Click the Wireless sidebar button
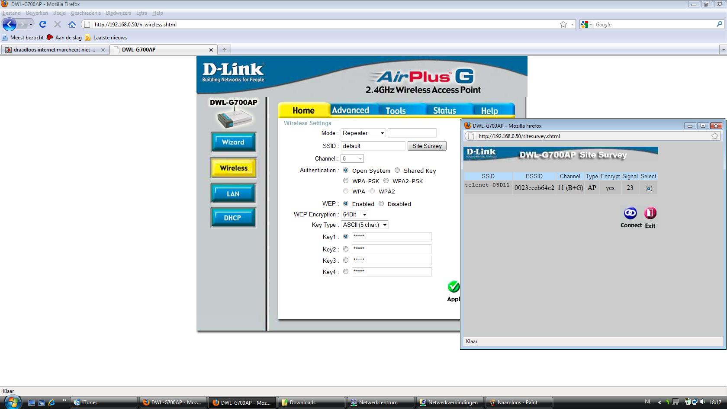This screenshot has height=409, width=727. [233, 168]
